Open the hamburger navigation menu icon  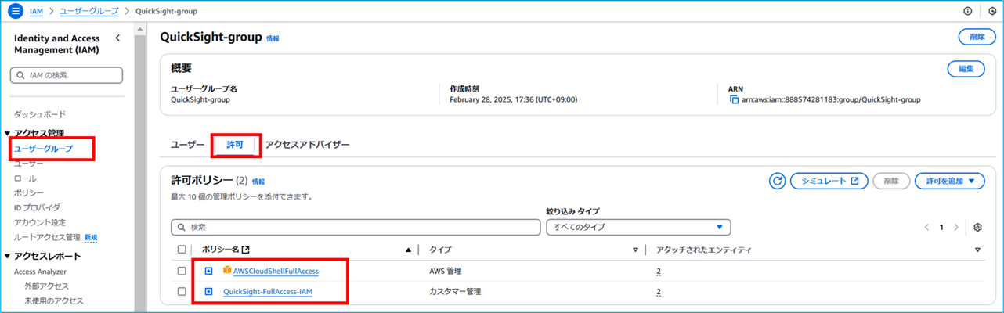click(16, 11)
